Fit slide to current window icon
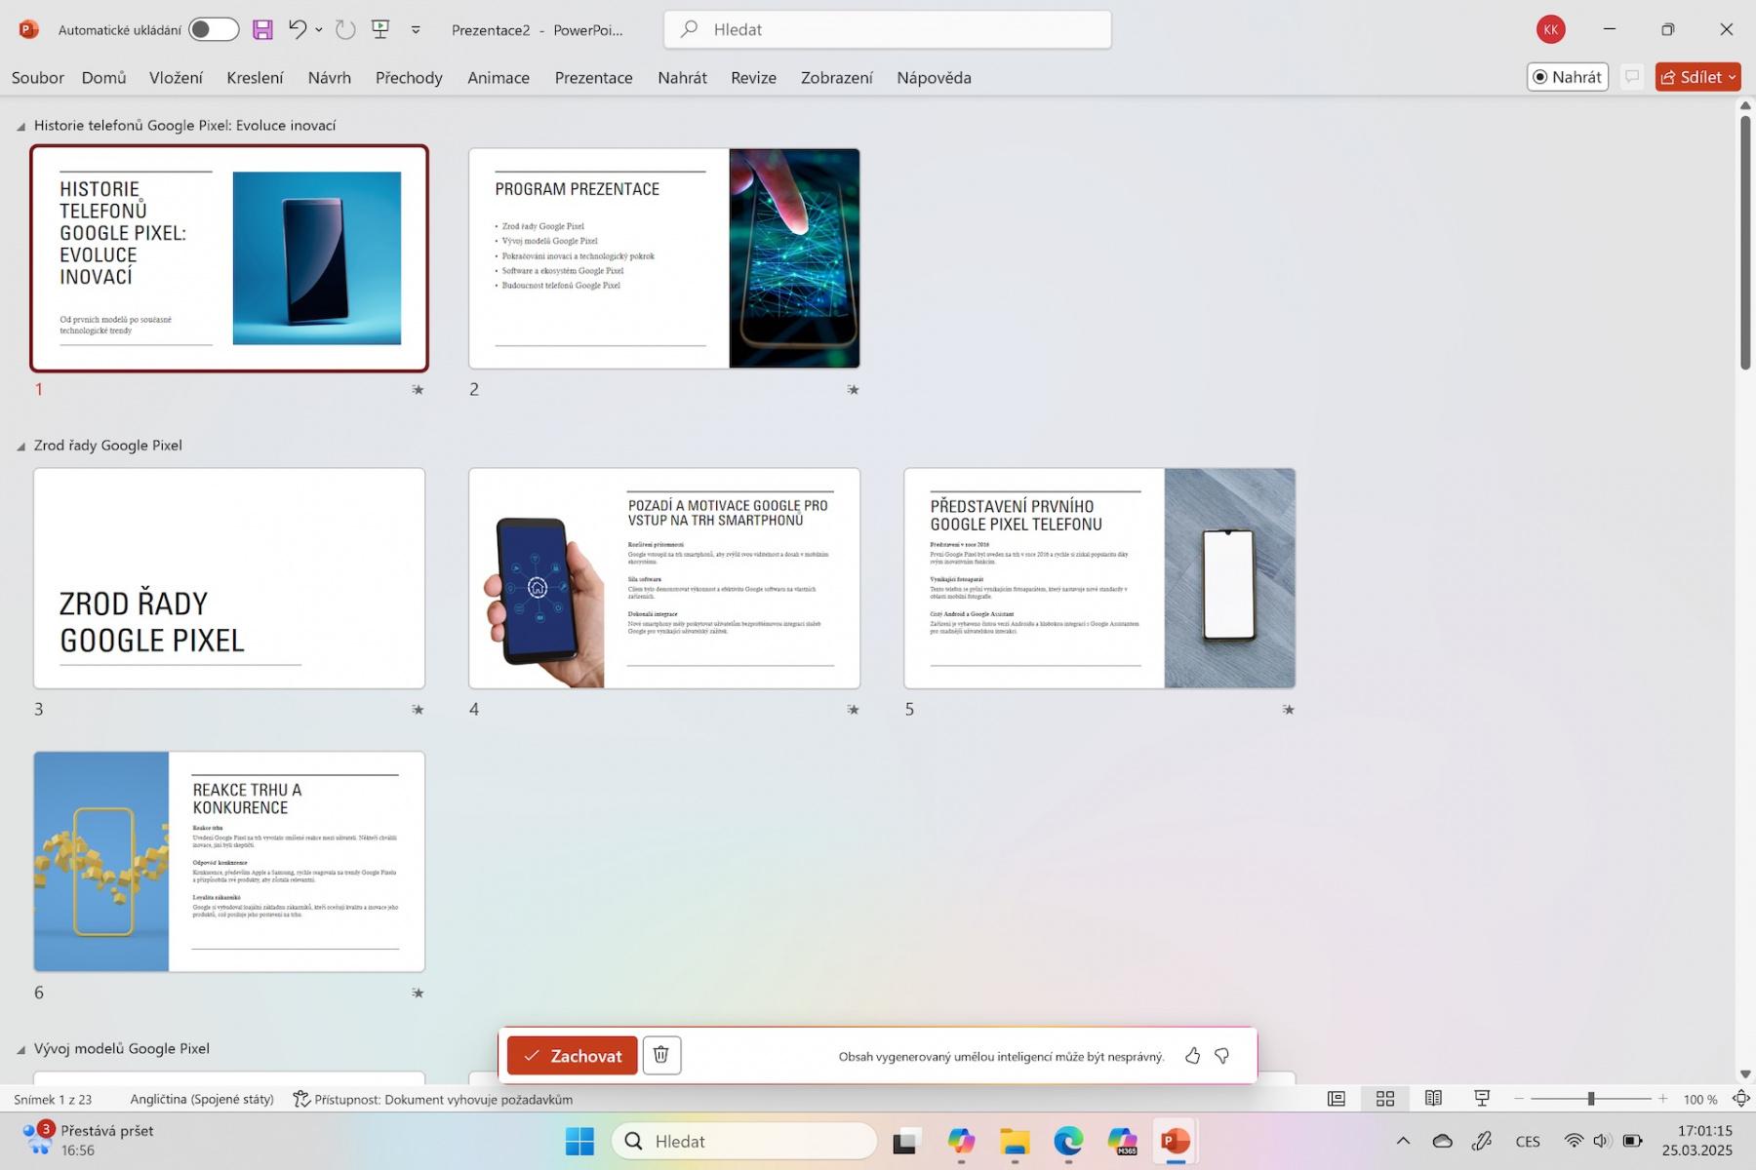The image size is (1756, 1170). coord(1740,1099)
